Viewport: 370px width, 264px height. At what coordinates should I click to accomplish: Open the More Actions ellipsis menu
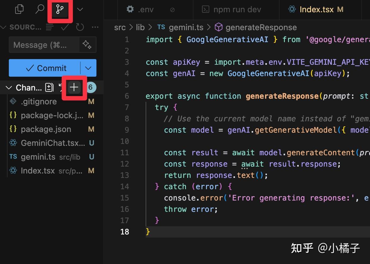[95, 27]
